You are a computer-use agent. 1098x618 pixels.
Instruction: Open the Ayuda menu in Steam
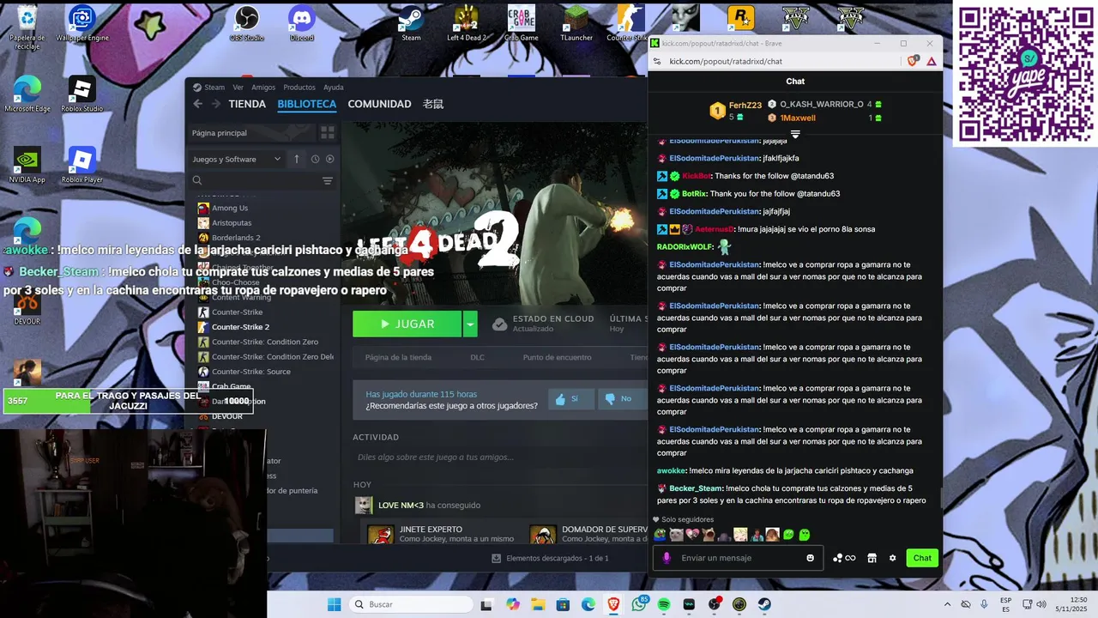click(x=333, y=87)
